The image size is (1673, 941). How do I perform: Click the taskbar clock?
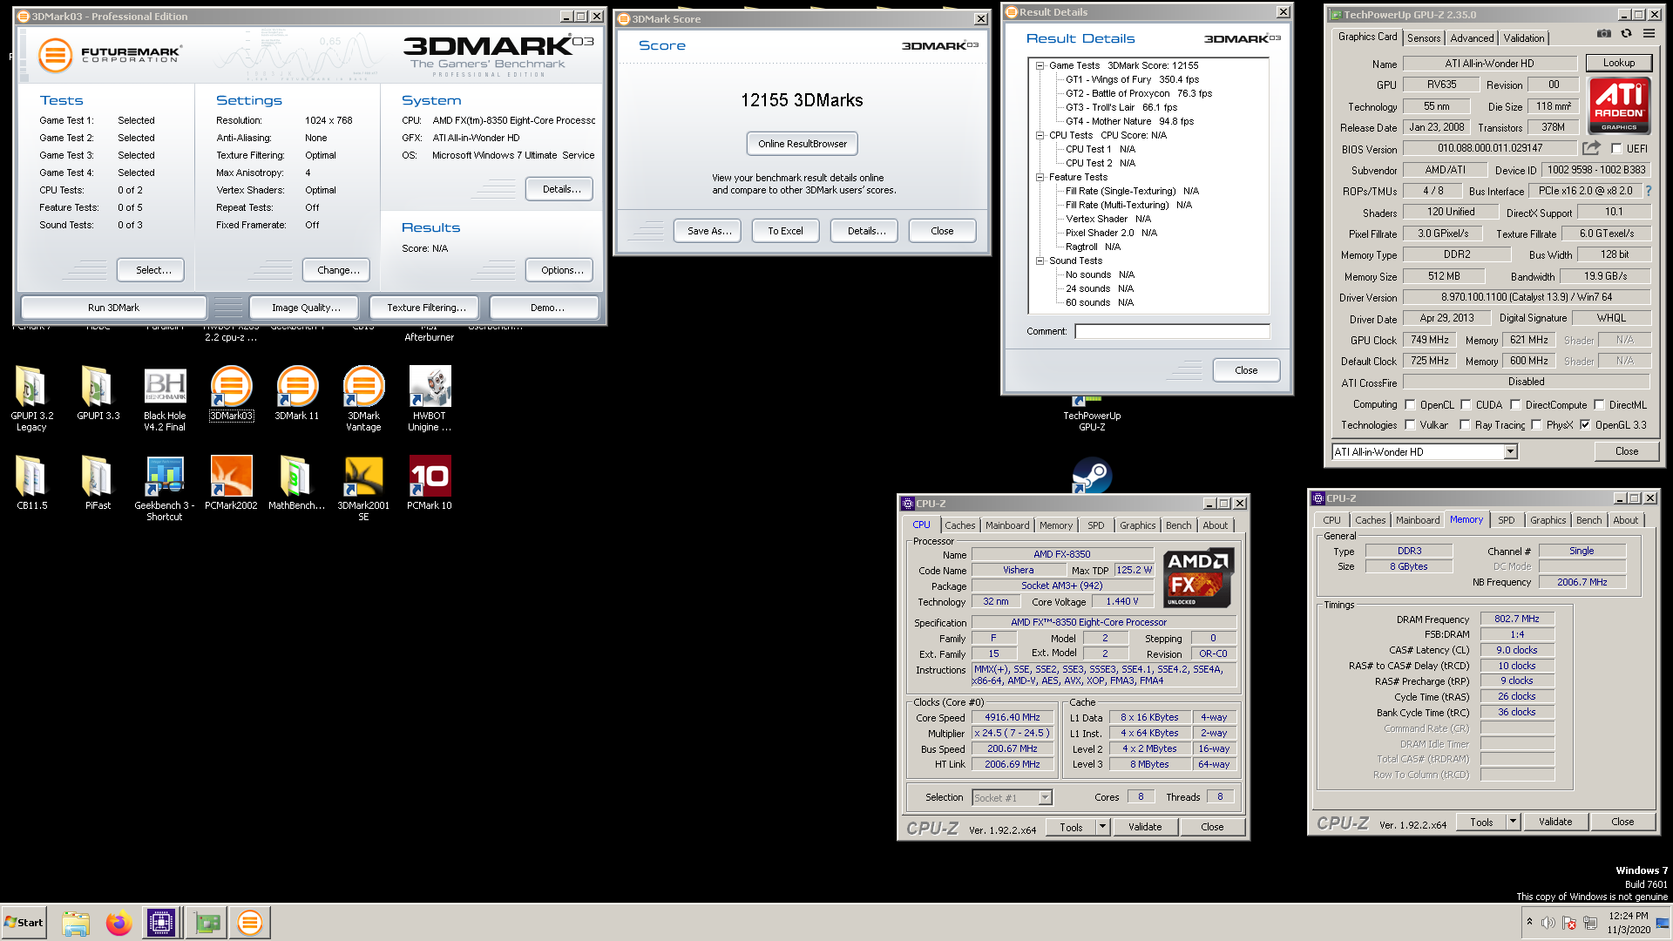(1628, 923)
